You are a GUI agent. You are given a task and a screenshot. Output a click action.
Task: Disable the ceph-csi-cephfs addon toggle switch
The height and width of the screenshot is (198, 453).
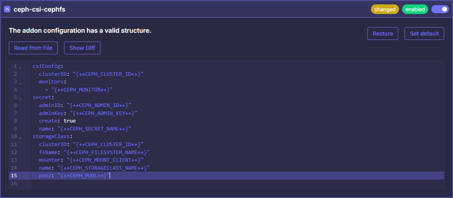click(x=440, y=9)
